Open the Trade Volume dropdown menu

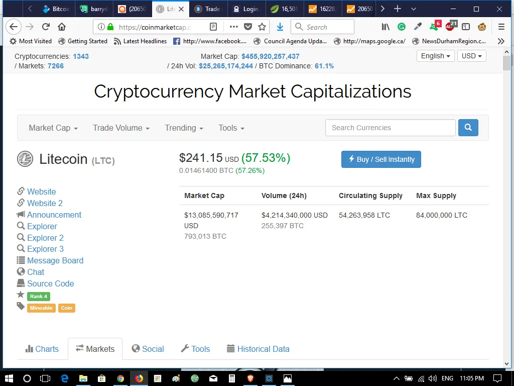[x=121, y=128]
